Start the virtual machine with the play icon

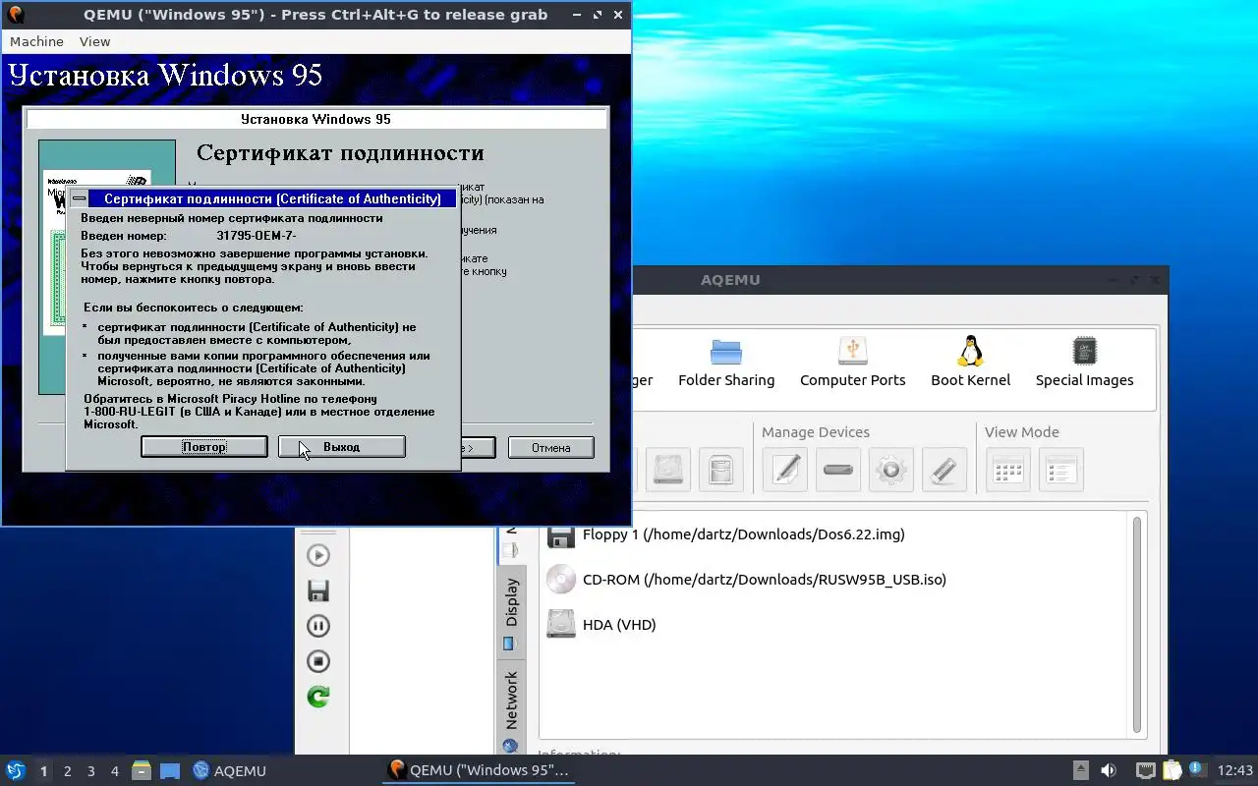[318, 555]
